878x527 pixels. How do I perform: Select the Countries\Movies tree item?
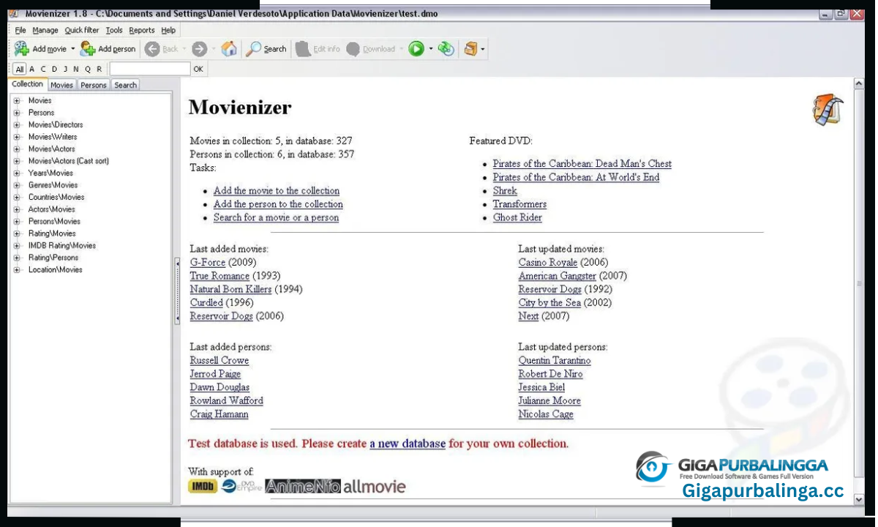(x=56, y=197)
